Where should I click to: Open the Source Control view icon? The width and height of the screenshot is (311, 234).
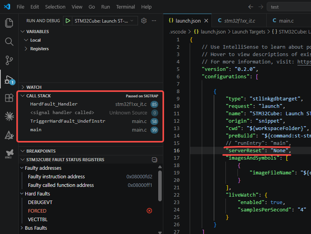coord(9,60)
